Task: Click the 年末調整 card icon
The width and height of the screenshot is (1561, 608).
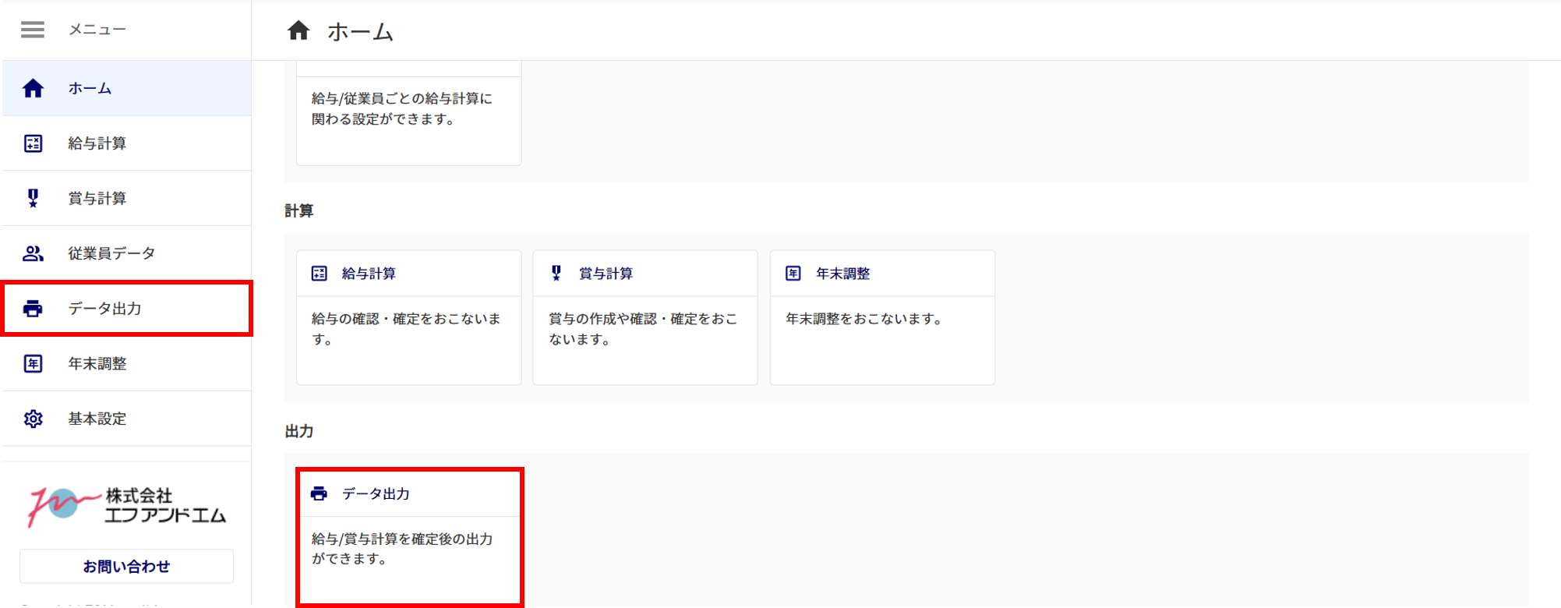Action: (x=793, y=274)
